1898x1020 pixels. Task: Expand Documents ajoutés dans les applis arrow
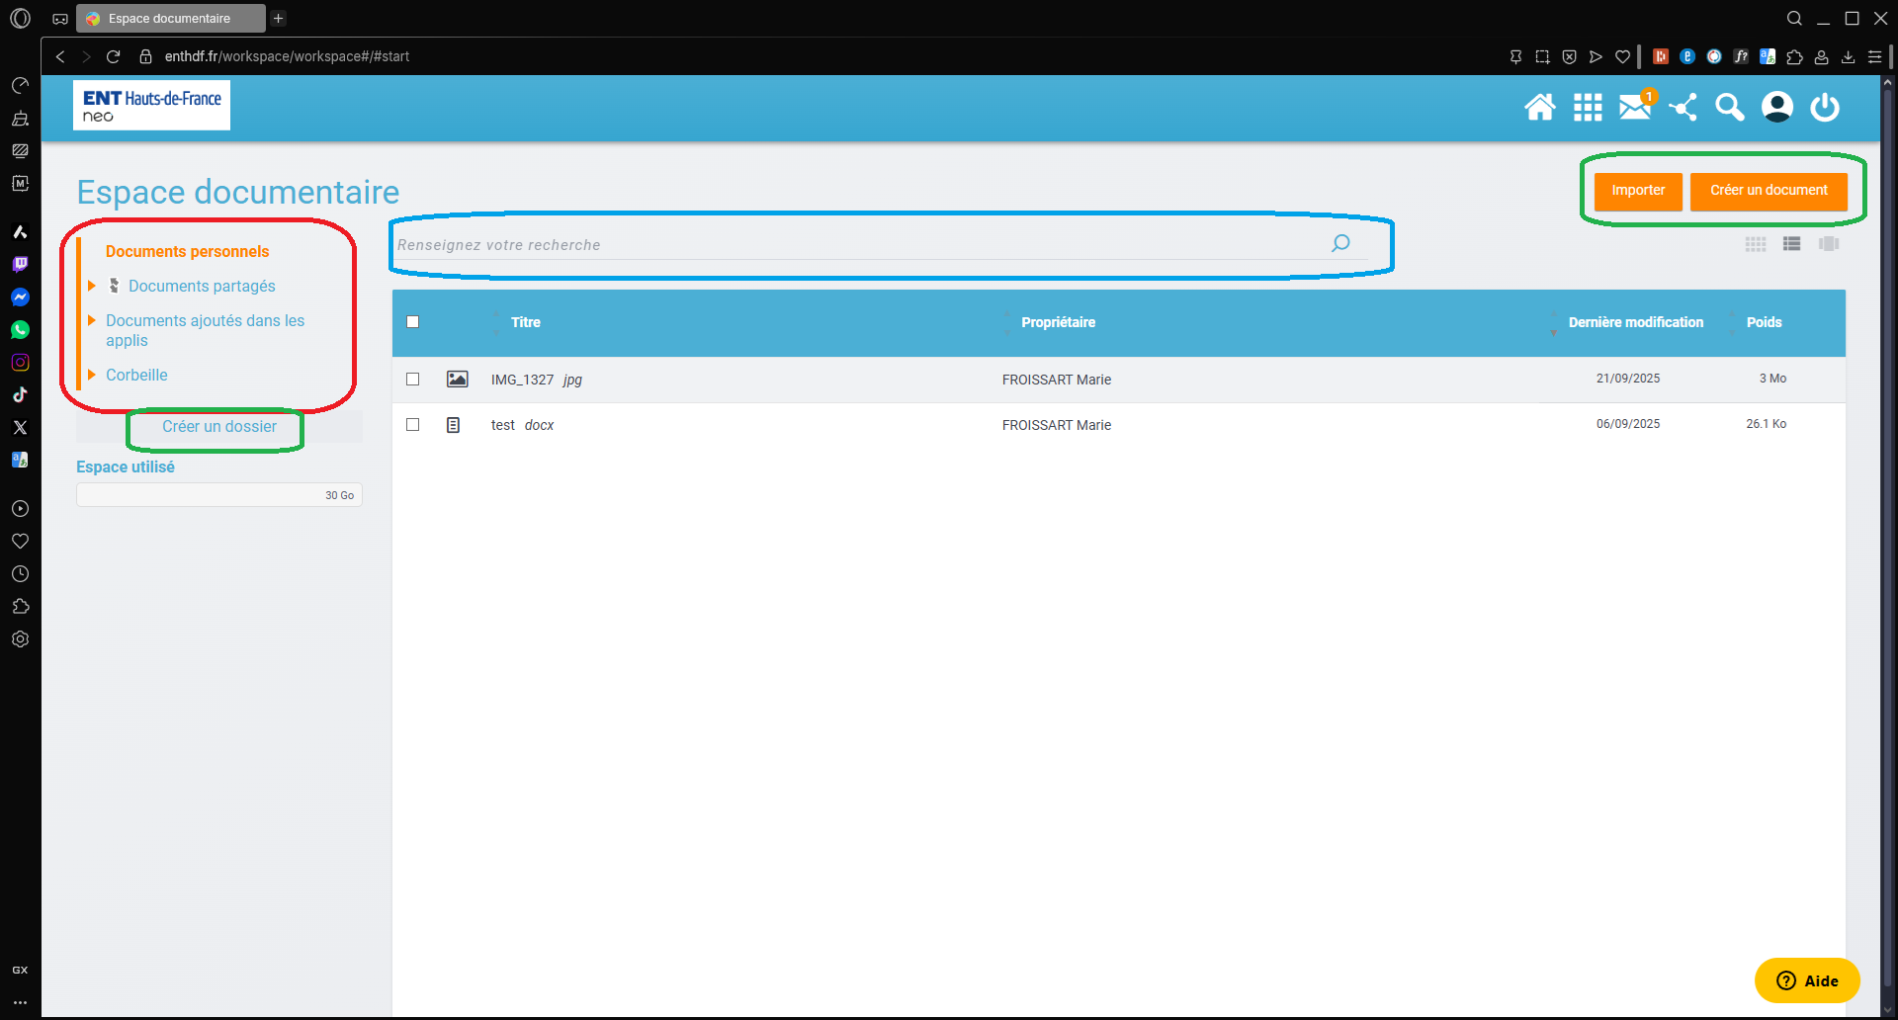[x=92, y=320]
